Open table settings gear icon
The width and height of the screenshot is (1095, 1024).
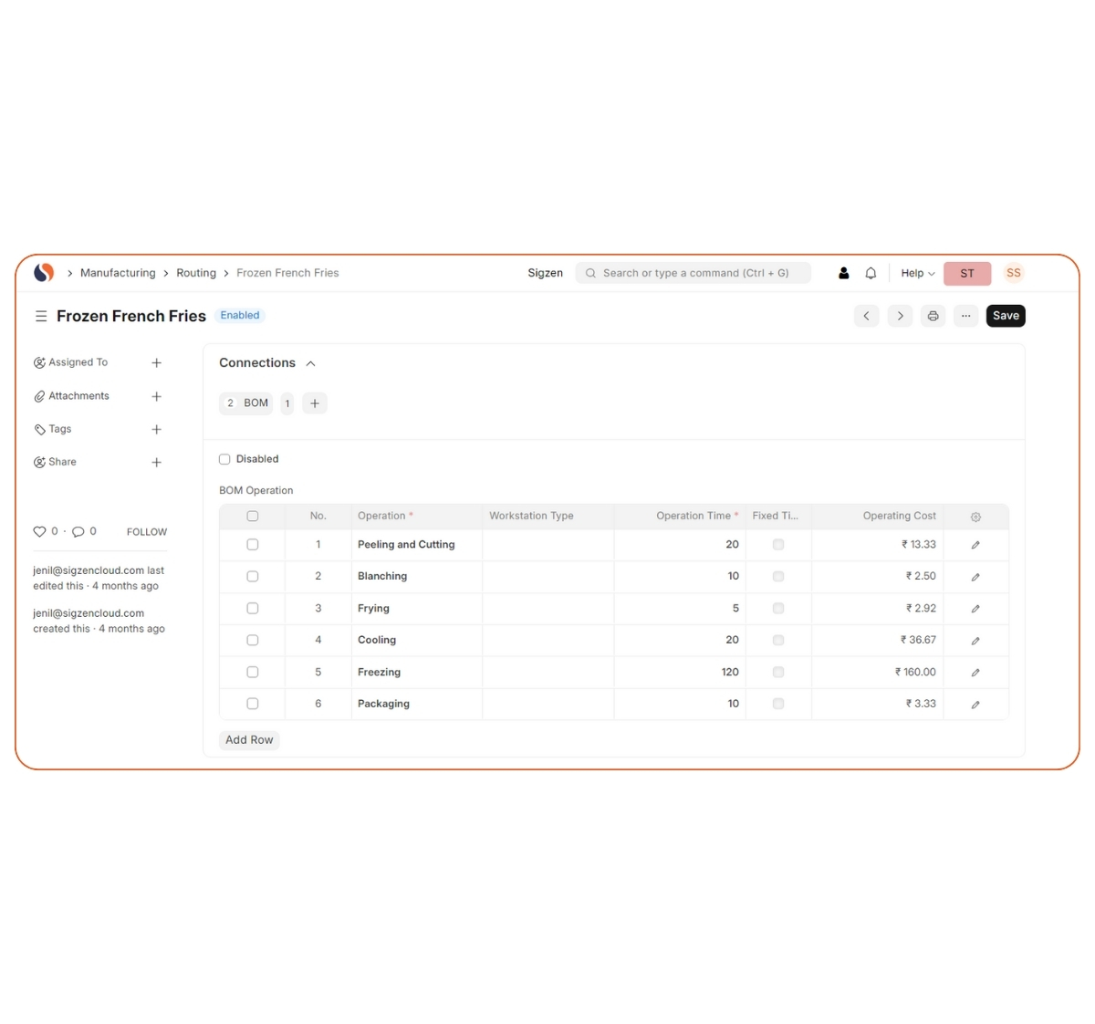coord(975,517)
